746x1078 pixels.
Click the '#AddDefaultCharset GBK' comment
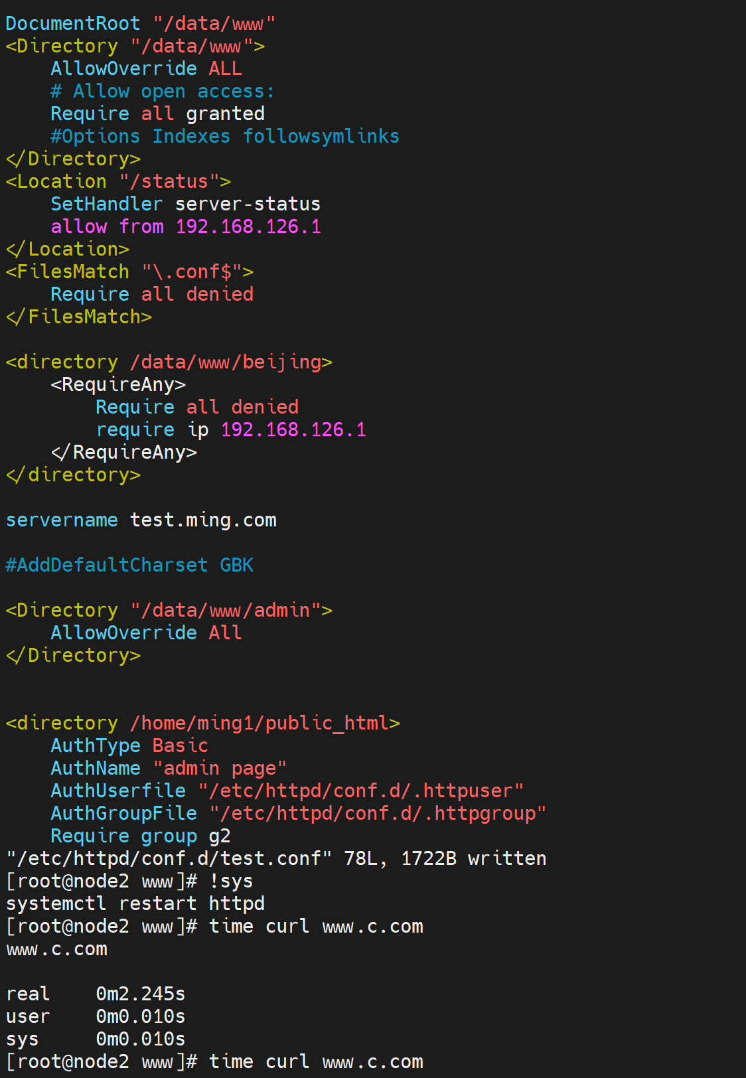[129, 566]
